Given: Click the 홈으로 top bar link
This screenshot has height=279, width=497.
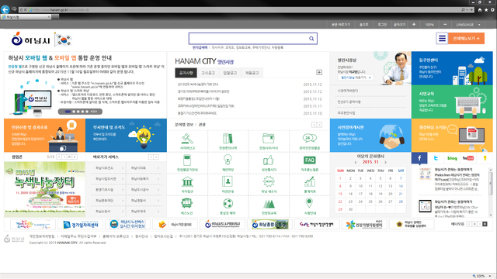Looking at the screenshot, I should 363,24.
